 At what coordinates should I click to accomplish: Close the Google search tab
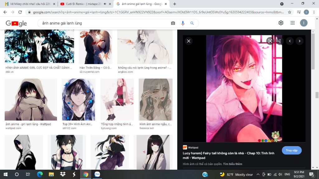pyautogui.click(x=166, y=4)
